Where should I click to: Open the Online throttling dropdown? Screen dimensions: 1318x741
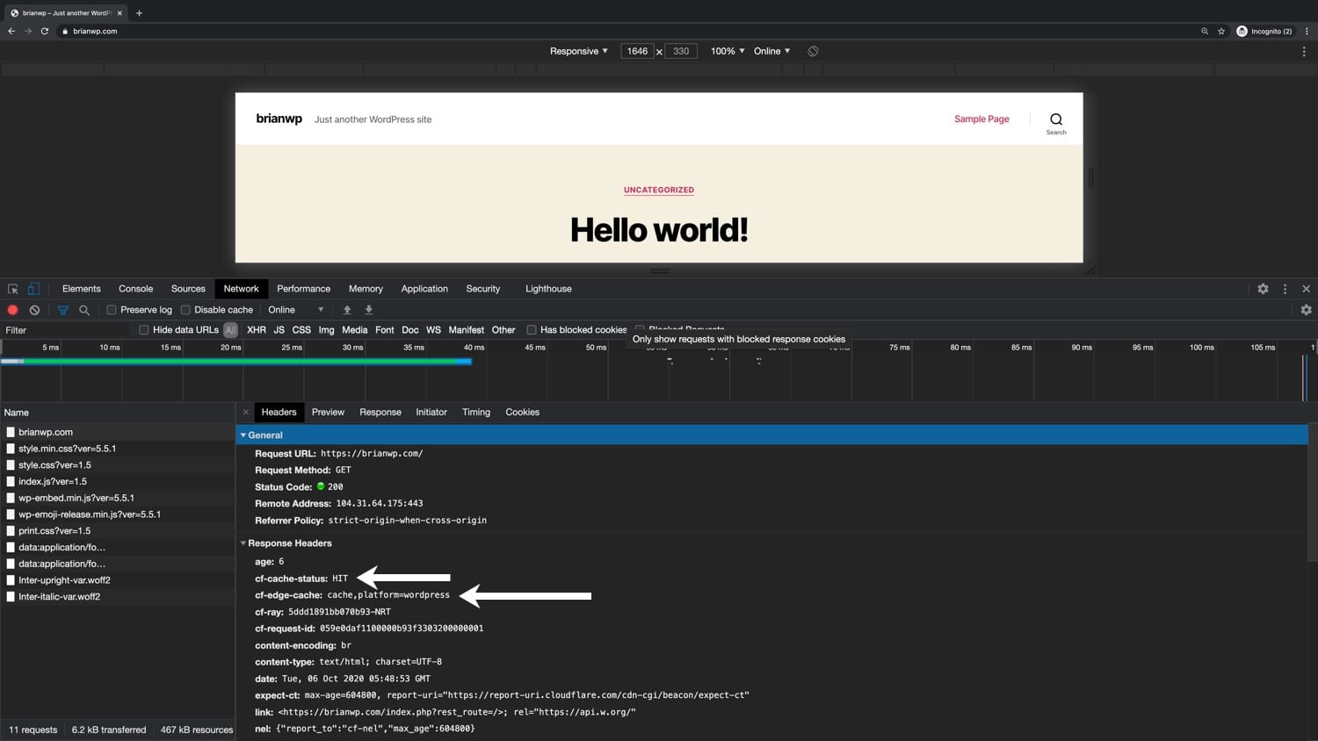click(x=290, y=310)
